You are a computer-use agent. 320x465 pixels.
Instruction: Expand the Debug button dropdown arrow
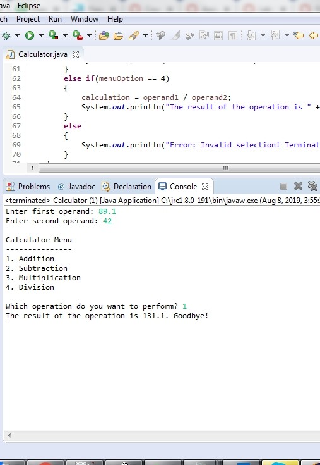(x=18, y=35)
